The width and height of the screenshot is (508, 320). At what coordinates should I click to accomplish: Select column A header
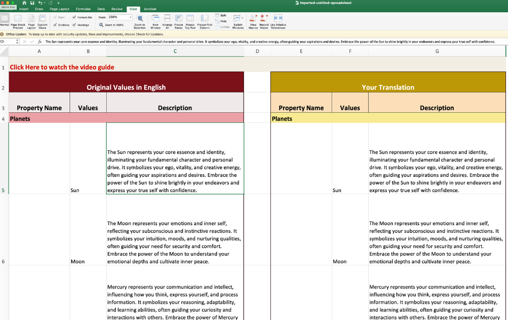click(x=39, y=51)
